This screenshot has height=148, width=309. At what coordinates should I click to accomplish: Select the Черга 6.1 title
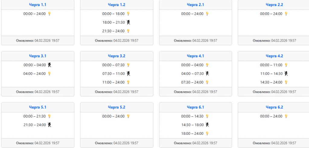coord(196,107)
